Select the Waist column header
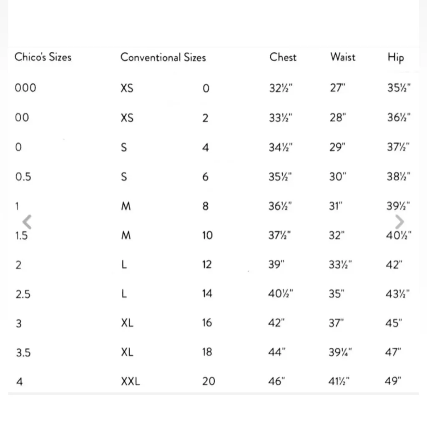The height and width of the screenshot is (427, 427). 343,57
